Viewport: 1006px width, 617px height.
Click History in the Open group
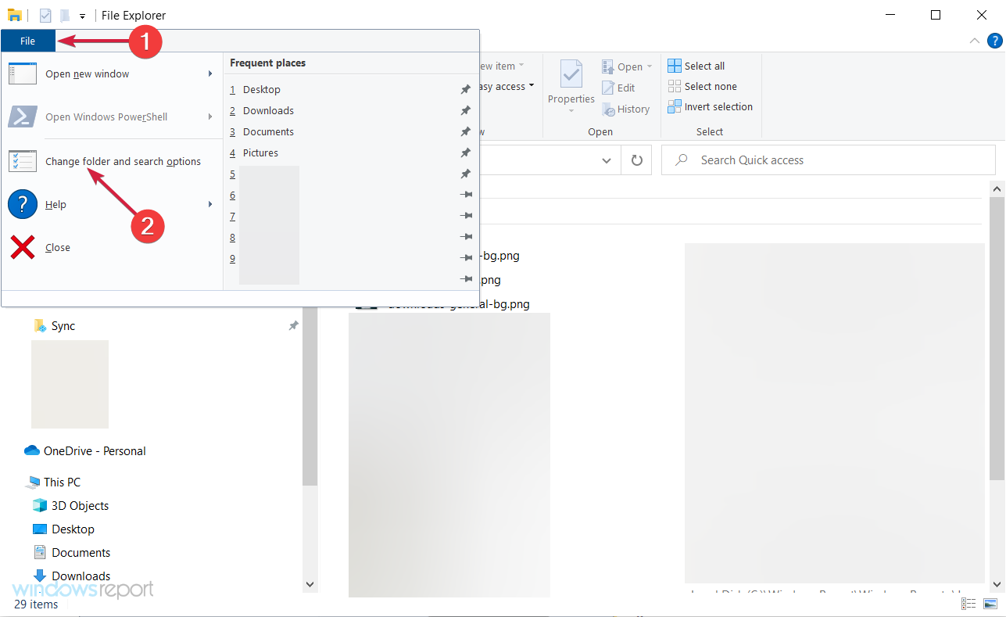tap(625, 109)
